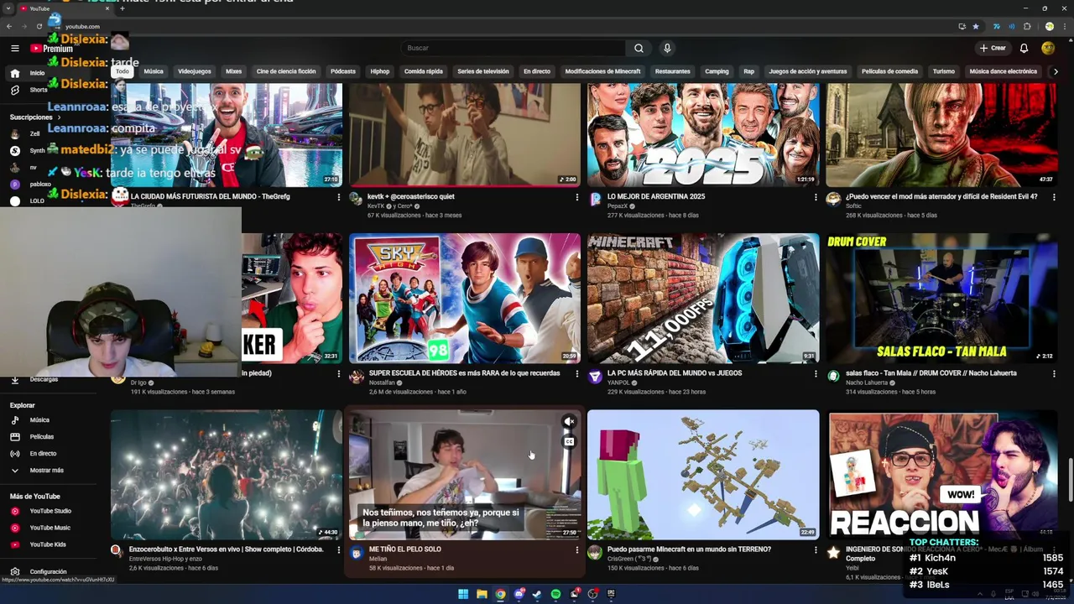Image resolution: width=1074 pixels, height=604 pixels.
Task: Select the Camping filter chip
Action: 717,71
